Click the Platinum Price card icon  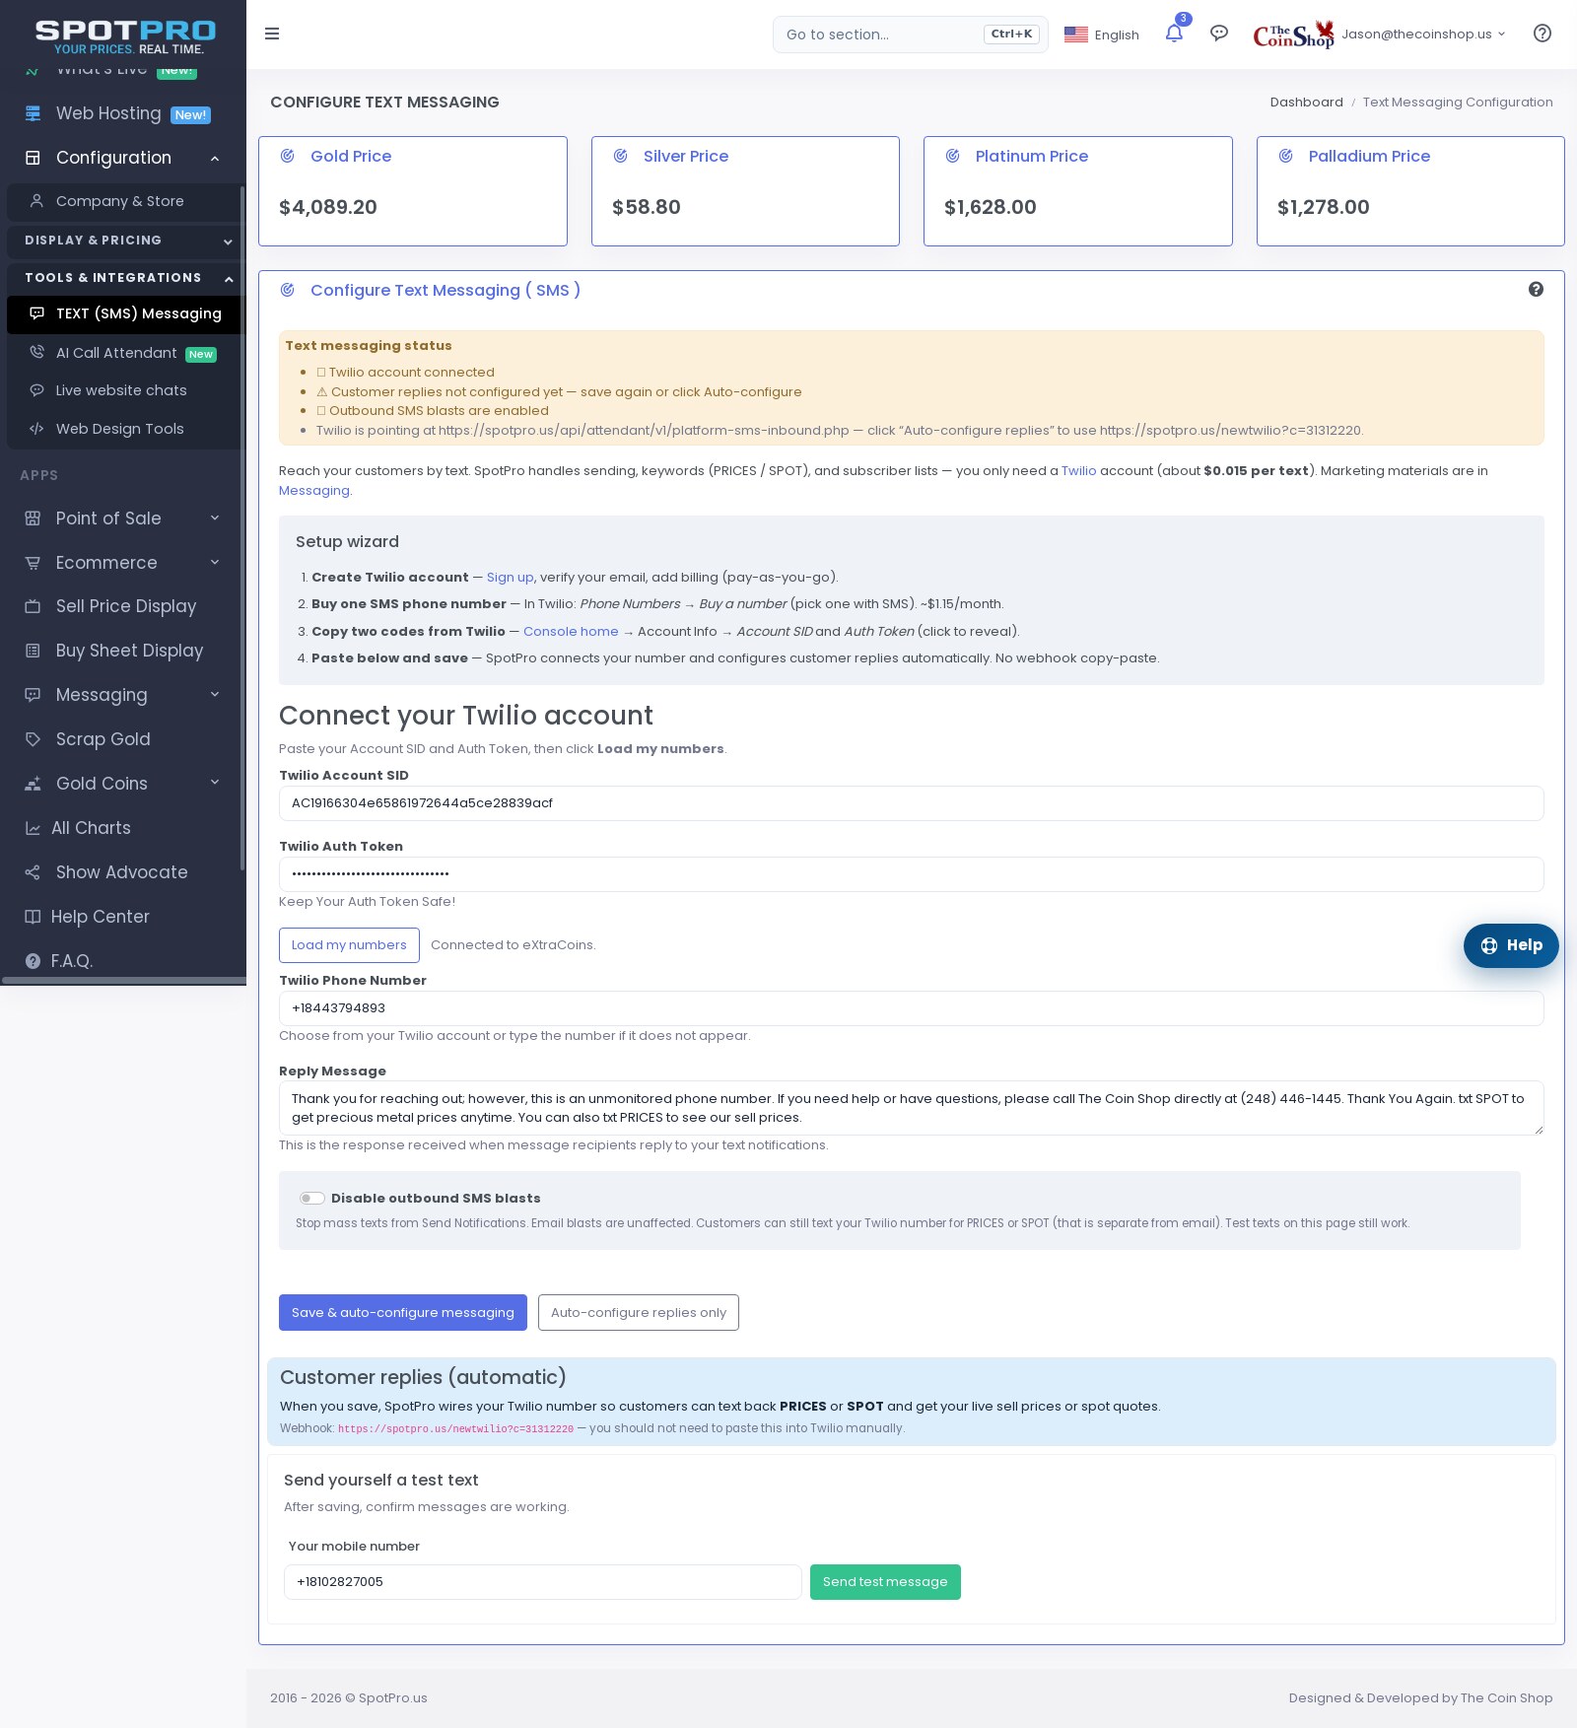point(953,156)
